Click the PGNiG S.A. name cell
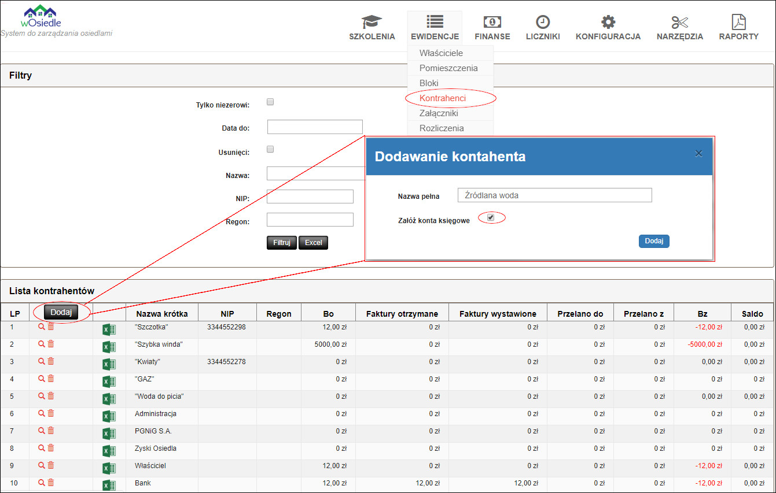 click(153, 431)
